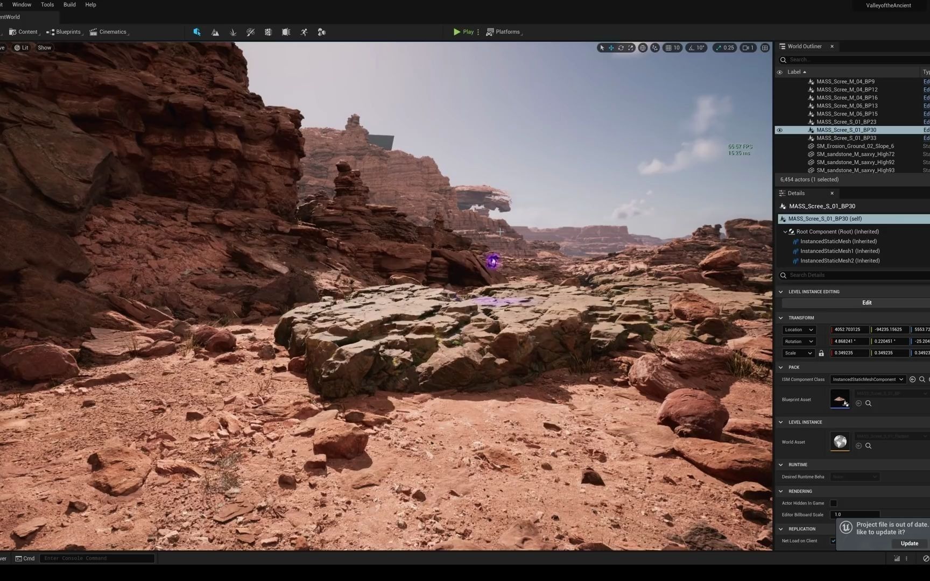
Task: Click the World Outliner search field
Action: coord(856,60)
